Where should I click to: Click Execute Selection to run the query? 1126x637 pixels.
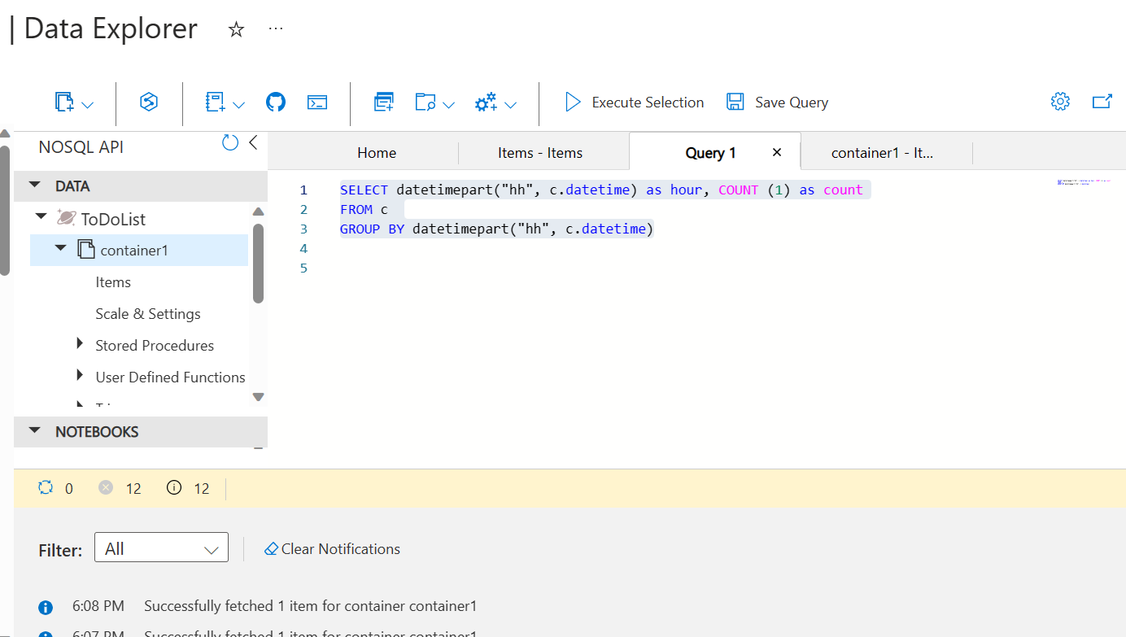[x=634, y=102]
